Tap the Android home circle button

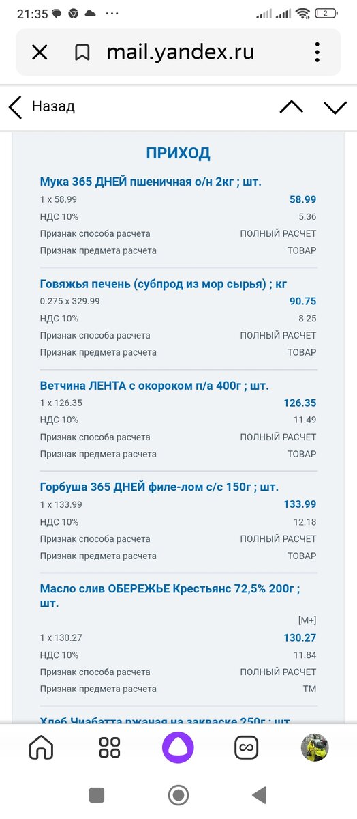pos(178,794)
